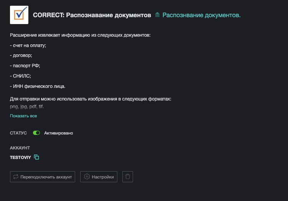Viewport: 288px width, 201px height.
Task: Toggle the Активировано status switch
Action: tap(36, 133)
